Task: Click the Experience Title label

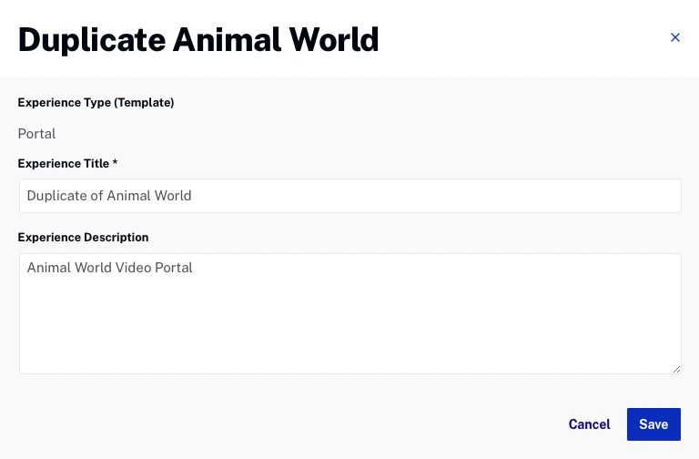Action: pyautogui.click(x=64, y=164)
